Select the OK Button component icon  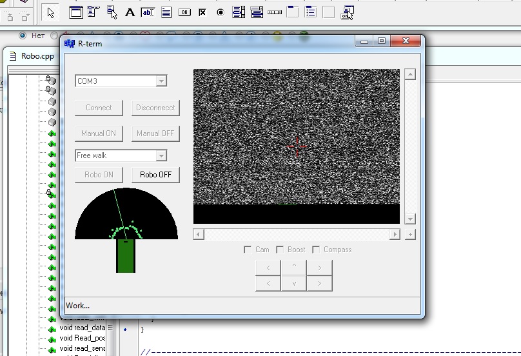point(184,12)
